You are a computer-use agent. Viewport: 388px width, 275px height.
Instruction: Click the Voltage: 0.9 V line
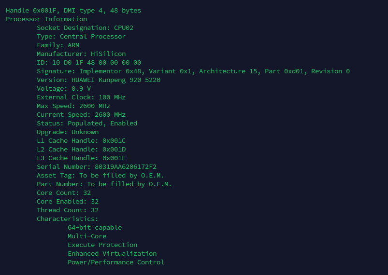[64, 88]
